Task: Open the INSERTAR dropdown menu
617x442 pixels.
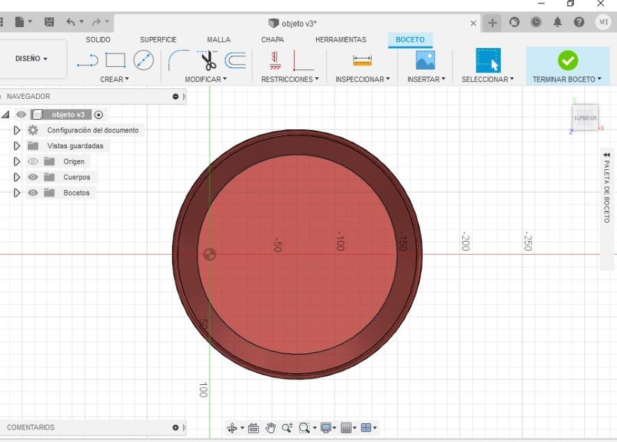Action: [x=426, y=79]
